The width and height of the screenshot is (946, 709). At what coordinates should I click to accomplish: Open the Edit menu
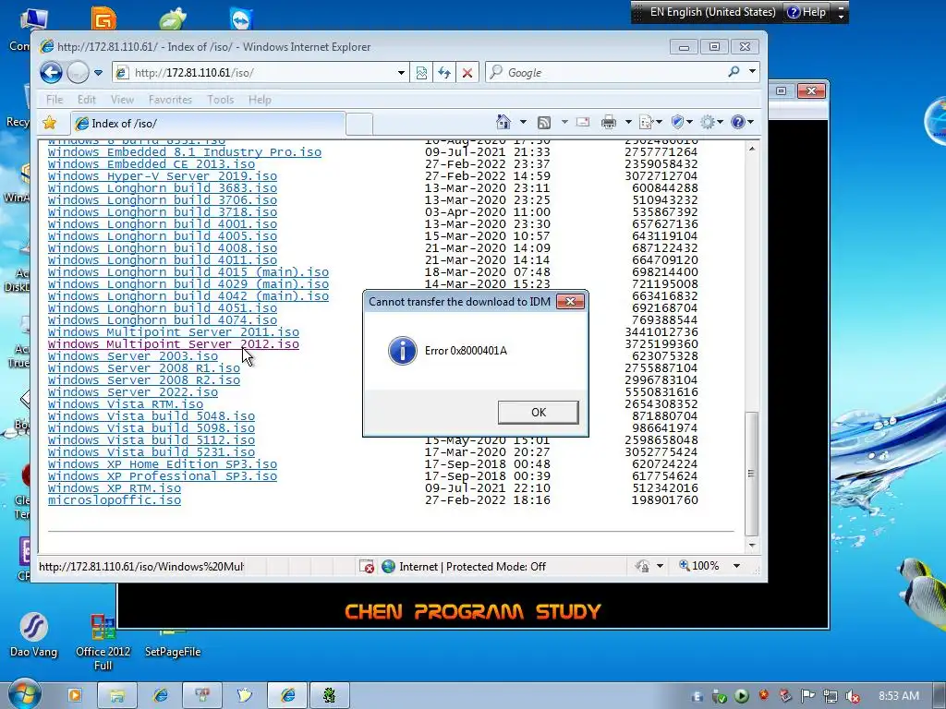(x=86, y=100)
